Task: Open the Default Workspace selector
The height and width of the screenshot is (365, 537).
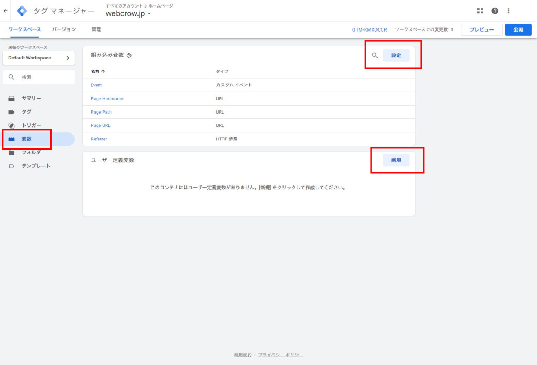Action: click(38, 58)
